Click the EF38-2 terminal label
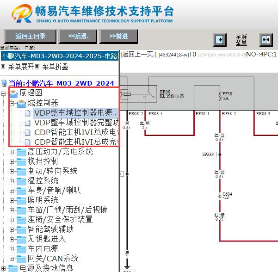The height and width of the screenshot is (272, 278). (x=229, y=114)
